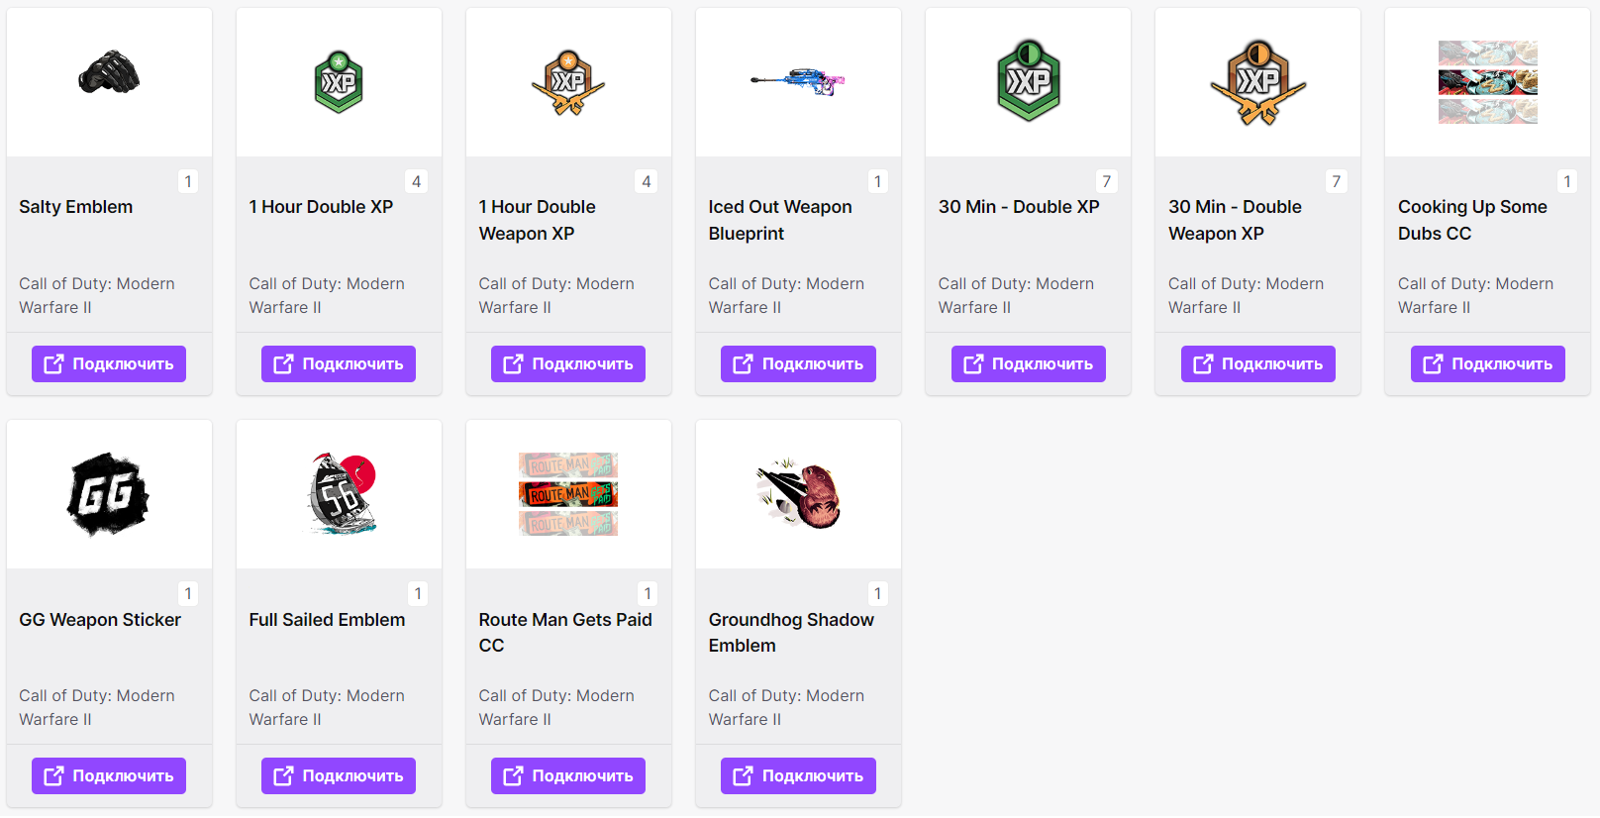Click the Route Man Gets Paid CC title
1600x818 pixels.
[565, 632]
